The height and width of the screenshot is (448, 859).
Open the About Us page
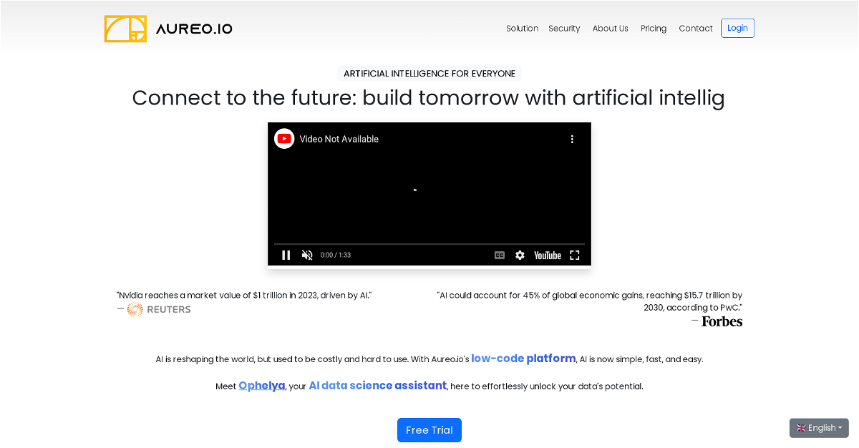tap(610, 29)
